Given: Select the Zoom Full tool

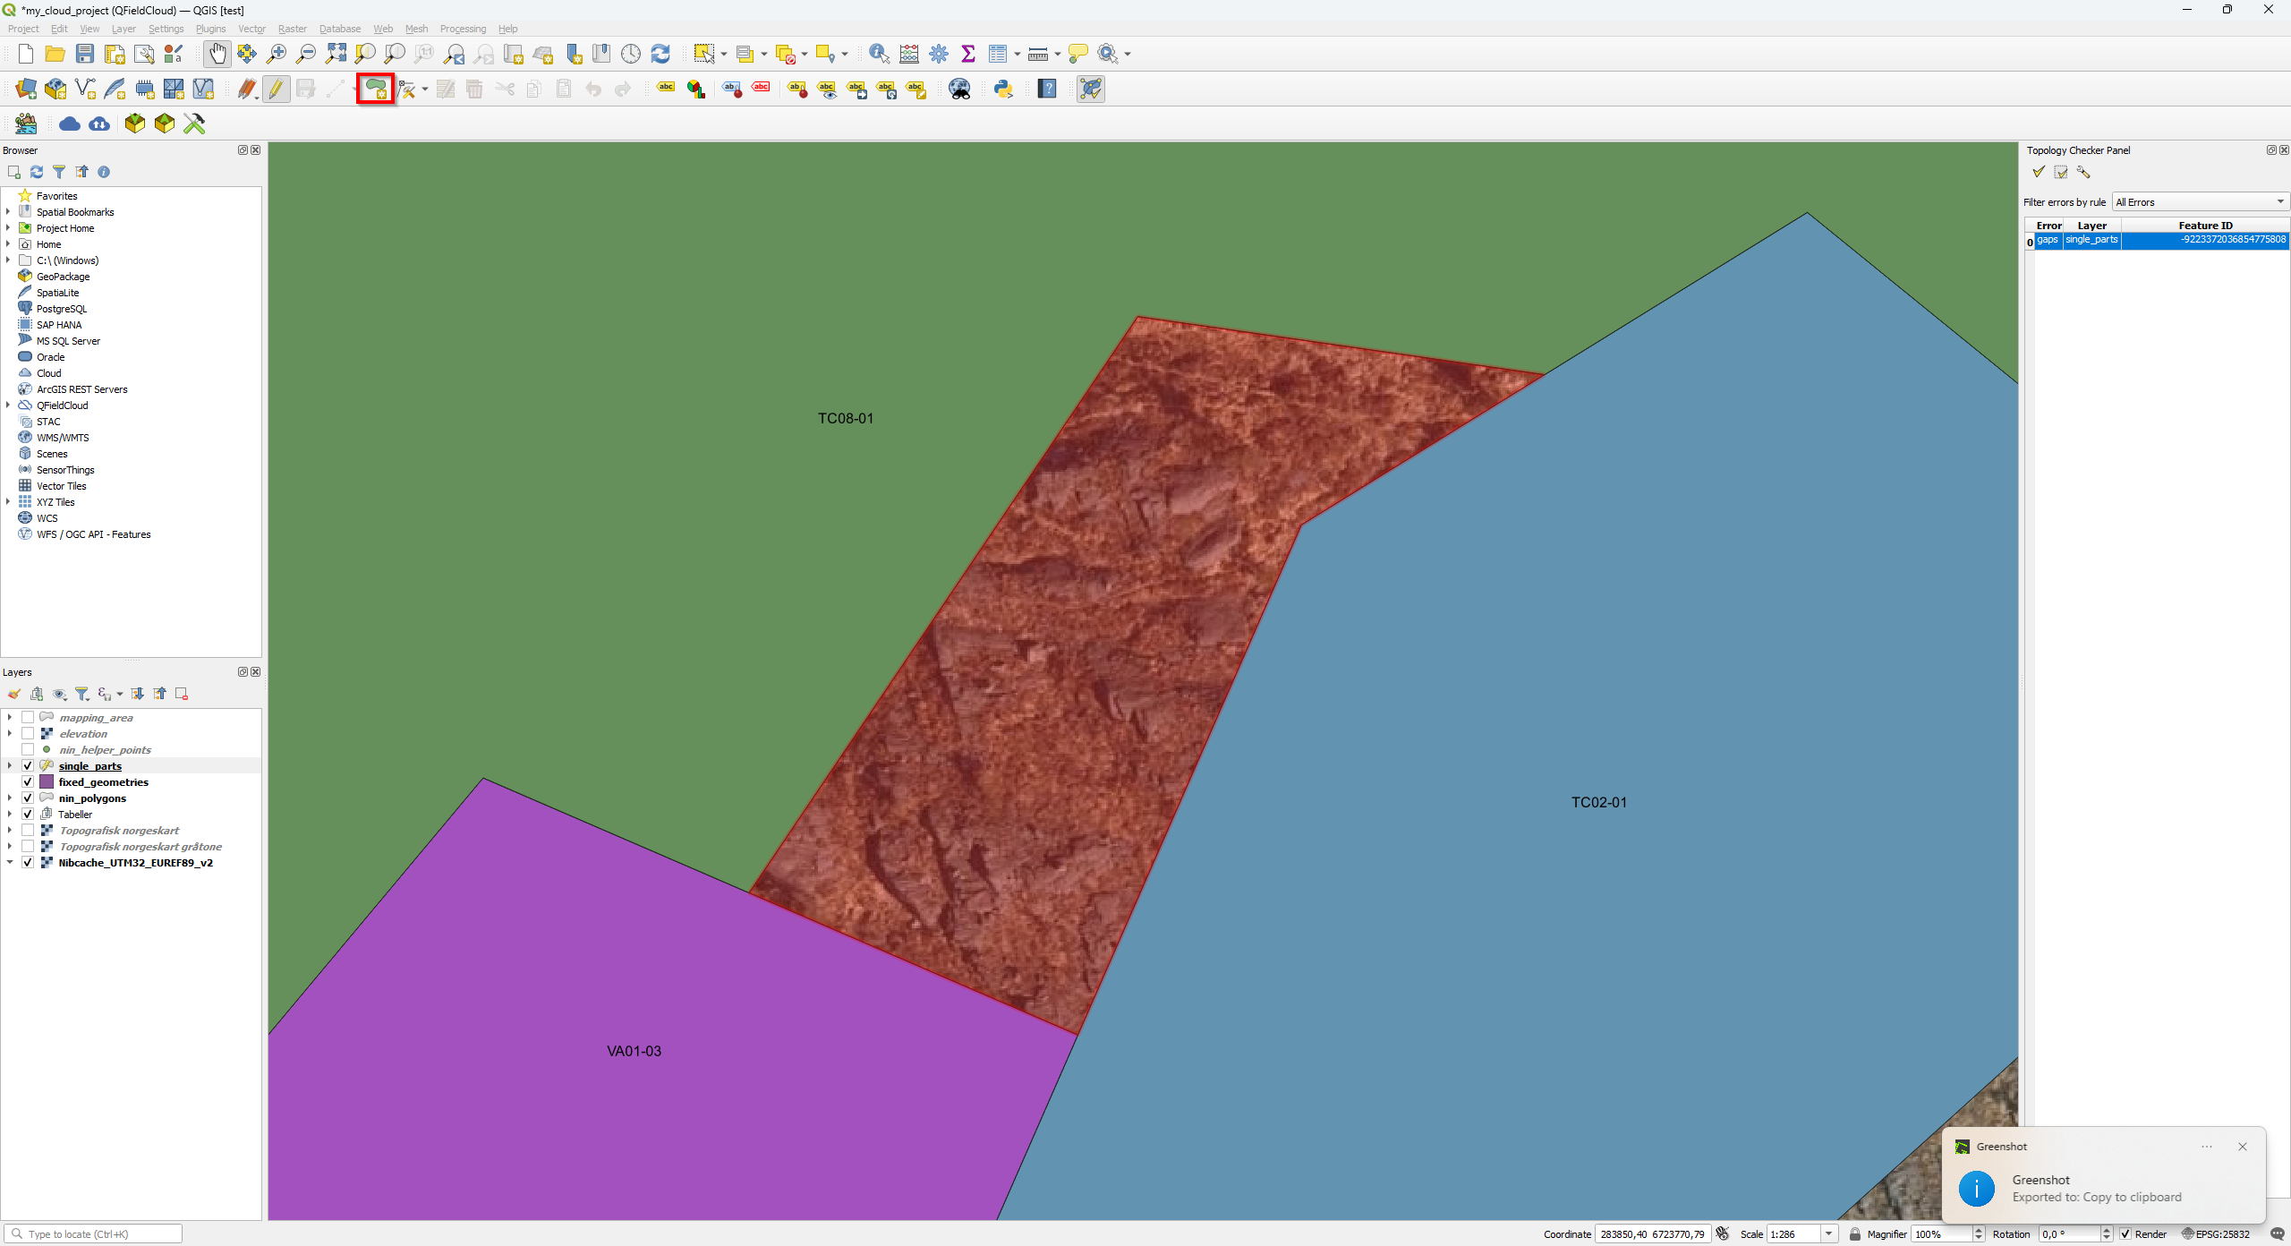Looking at the screenshot, I should point(336,54).
